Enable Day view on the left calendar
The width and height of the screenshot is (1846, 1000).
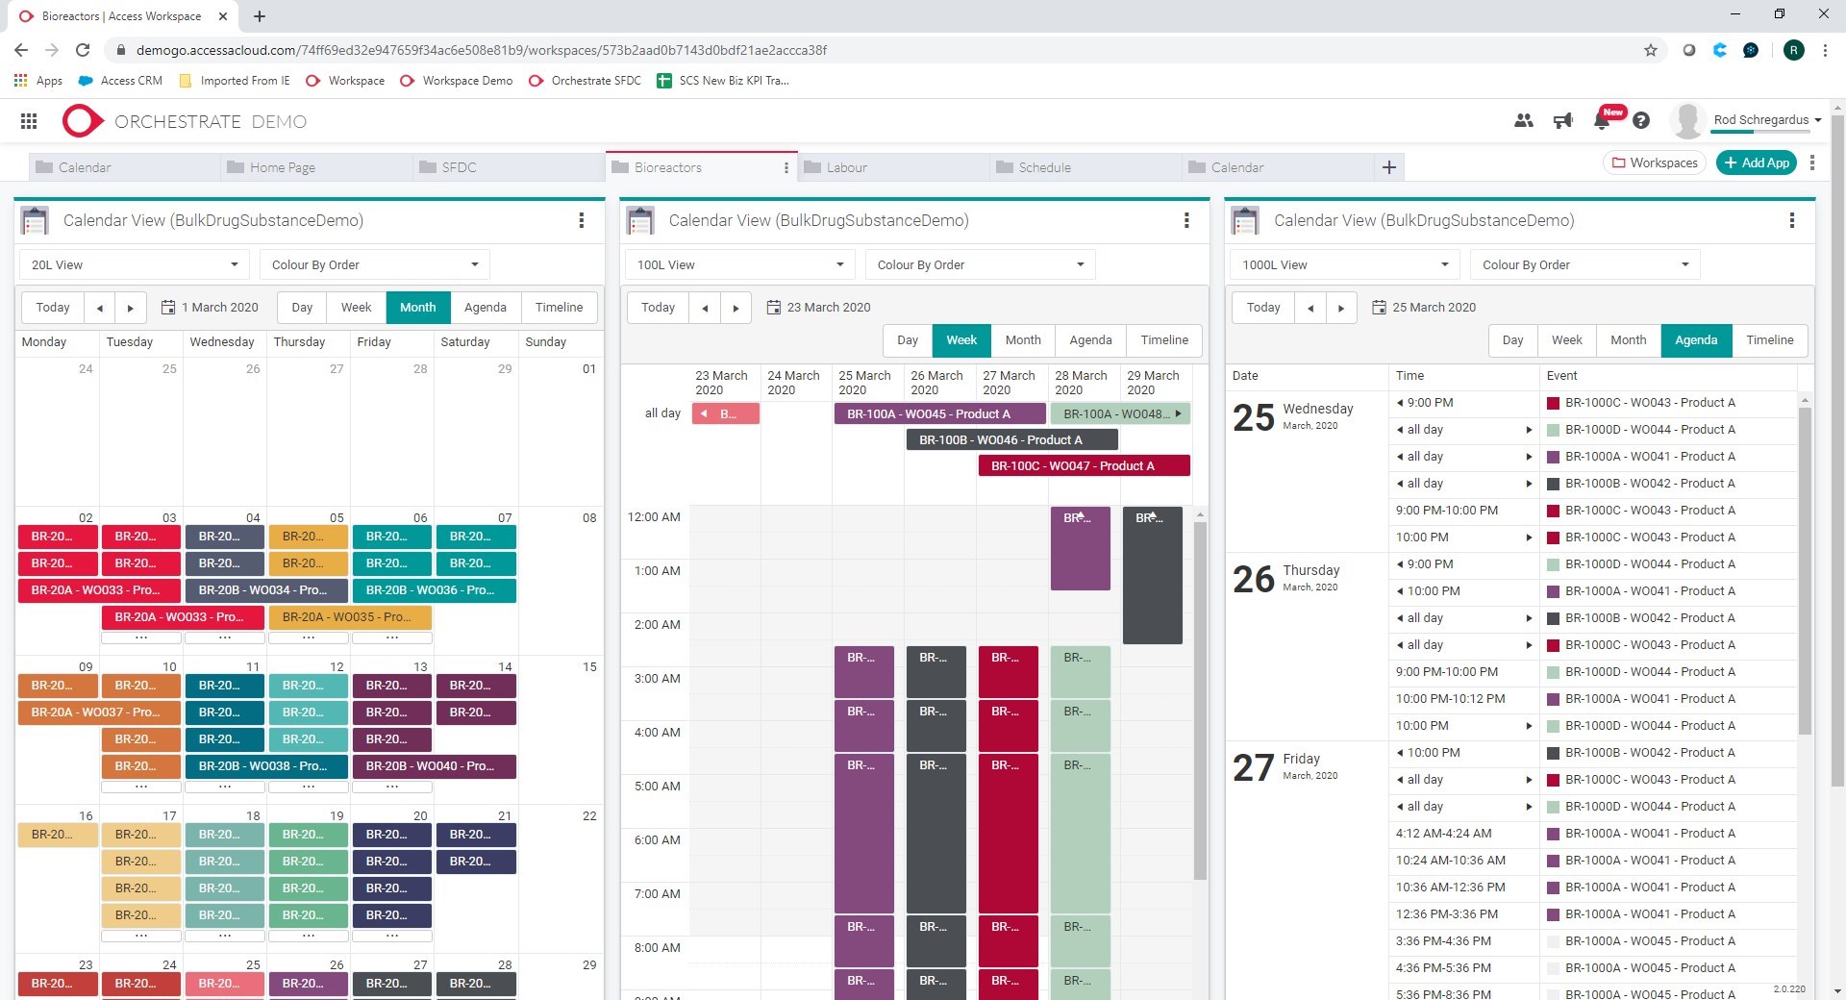click(301, 307)
